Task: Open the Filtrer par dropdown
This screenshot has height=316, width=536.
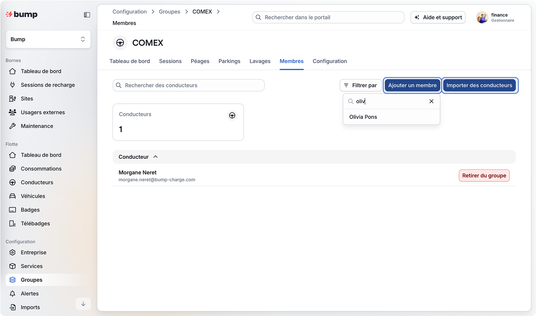Action: pos(360,85)
